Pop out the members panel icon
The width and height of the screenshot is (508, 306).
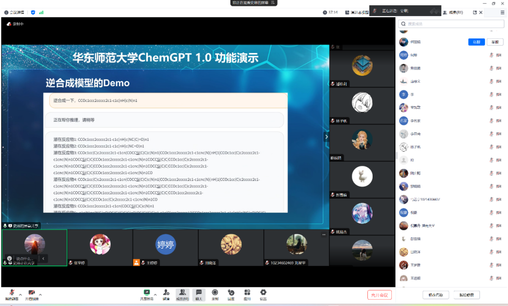tap(474, 12)
